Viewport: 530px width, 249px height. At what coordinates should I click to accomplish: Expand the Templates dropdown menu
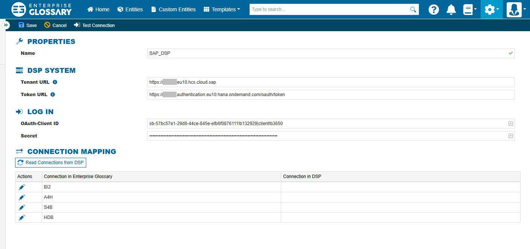click(222, 9)
